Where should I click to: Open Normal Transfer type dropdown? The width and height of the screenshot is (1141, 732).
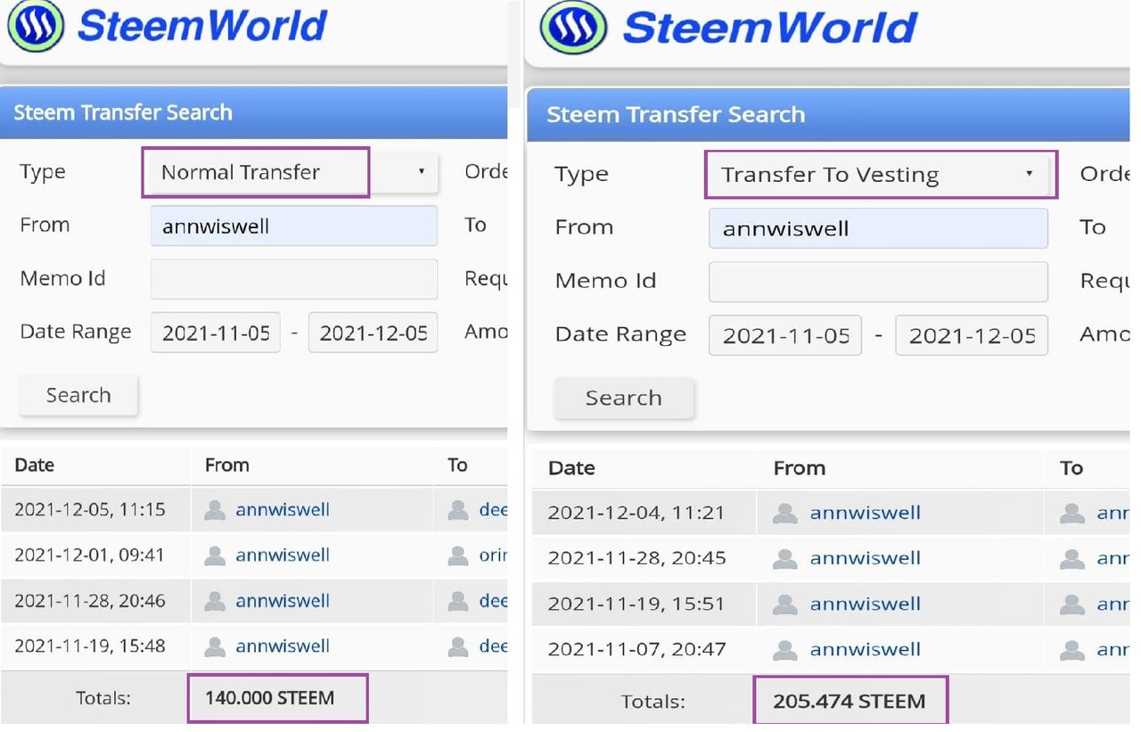(x=294, y=172)
